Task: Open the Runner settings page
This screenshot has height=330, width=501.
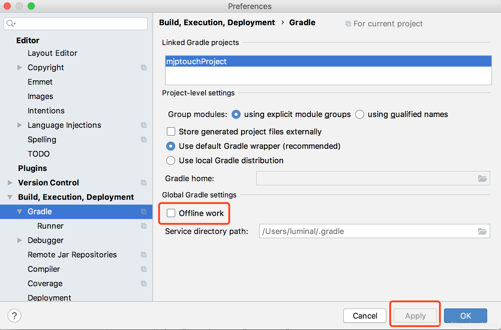Action: (50, 226)
